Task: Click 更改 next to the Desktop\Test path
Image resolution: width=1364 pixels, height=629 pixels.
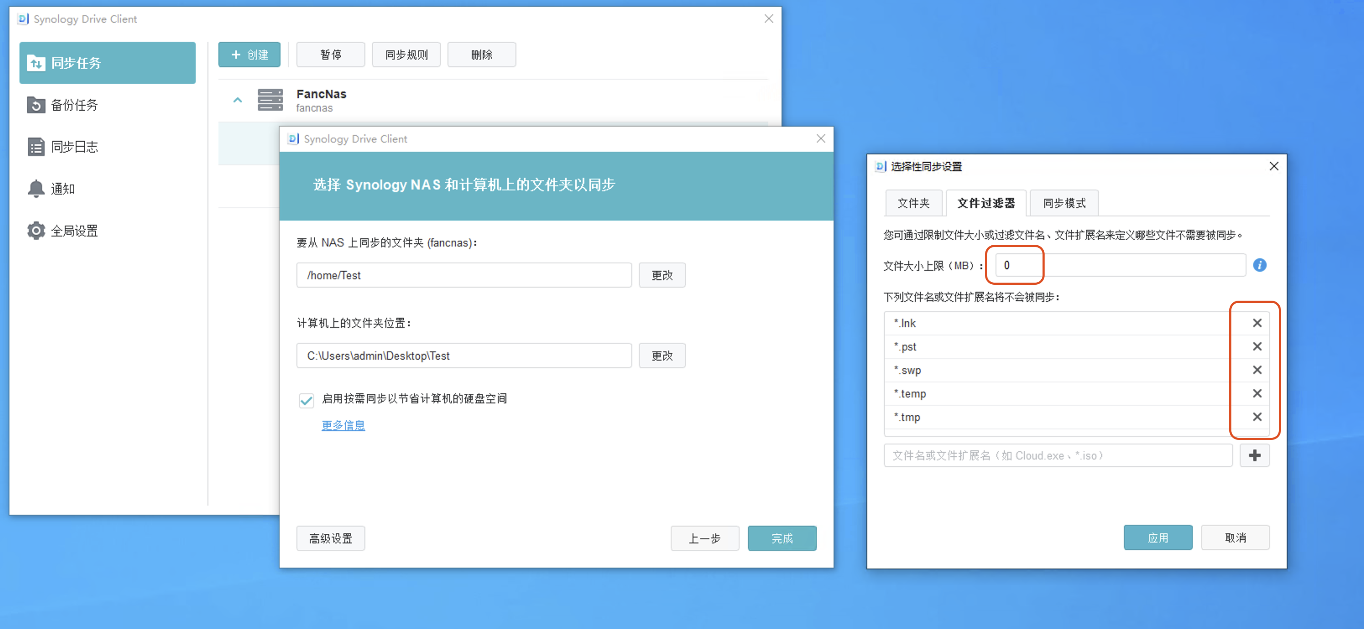Action: point(662,356)
